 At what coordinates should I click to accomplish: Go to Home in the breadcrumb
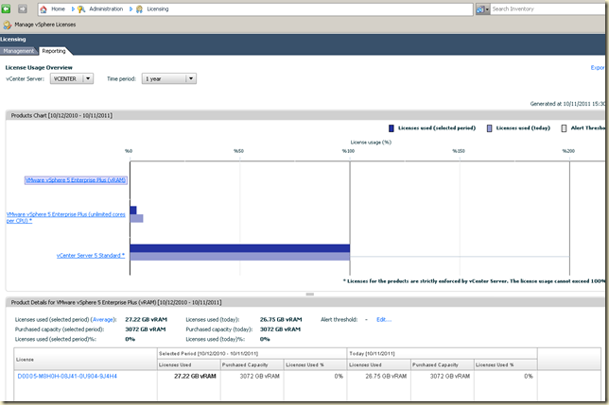tap(58, 8)
